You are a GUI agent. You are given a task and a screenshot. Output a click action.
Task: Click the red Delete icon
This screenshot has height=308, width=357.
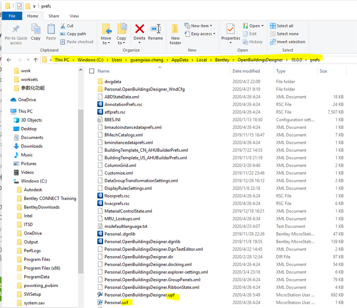click(x=140, y=29)
